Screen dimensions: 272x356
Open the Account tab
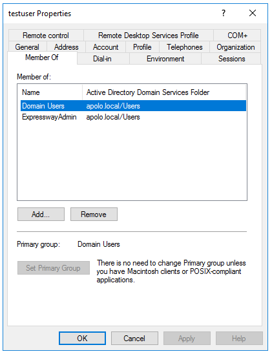105,47
